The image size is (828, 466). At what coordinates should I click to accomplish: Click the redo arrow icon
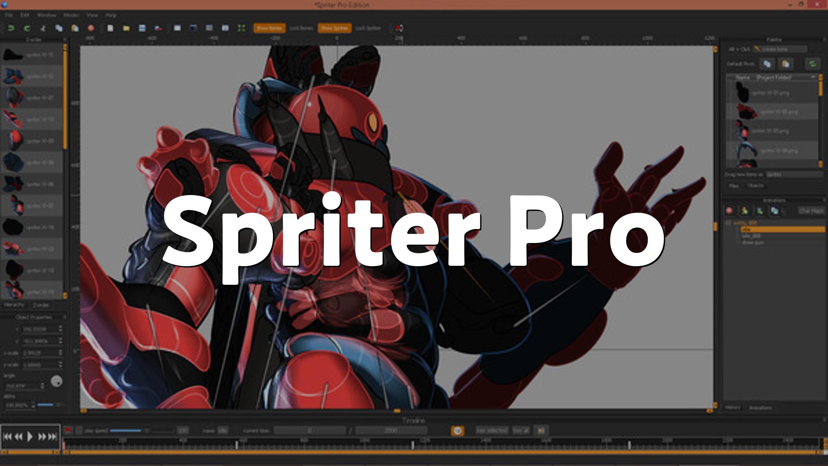tap(27, 28)
